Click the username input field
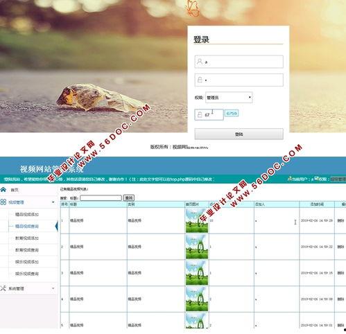Image resolution: width=346 pixels, height=334 pixels. pyautogui.click(x=239, y=62)
